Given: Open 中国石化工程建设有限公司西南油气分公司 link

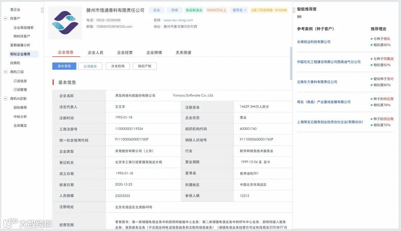Looking at the screenshot, I should click(x=329, y=62).
